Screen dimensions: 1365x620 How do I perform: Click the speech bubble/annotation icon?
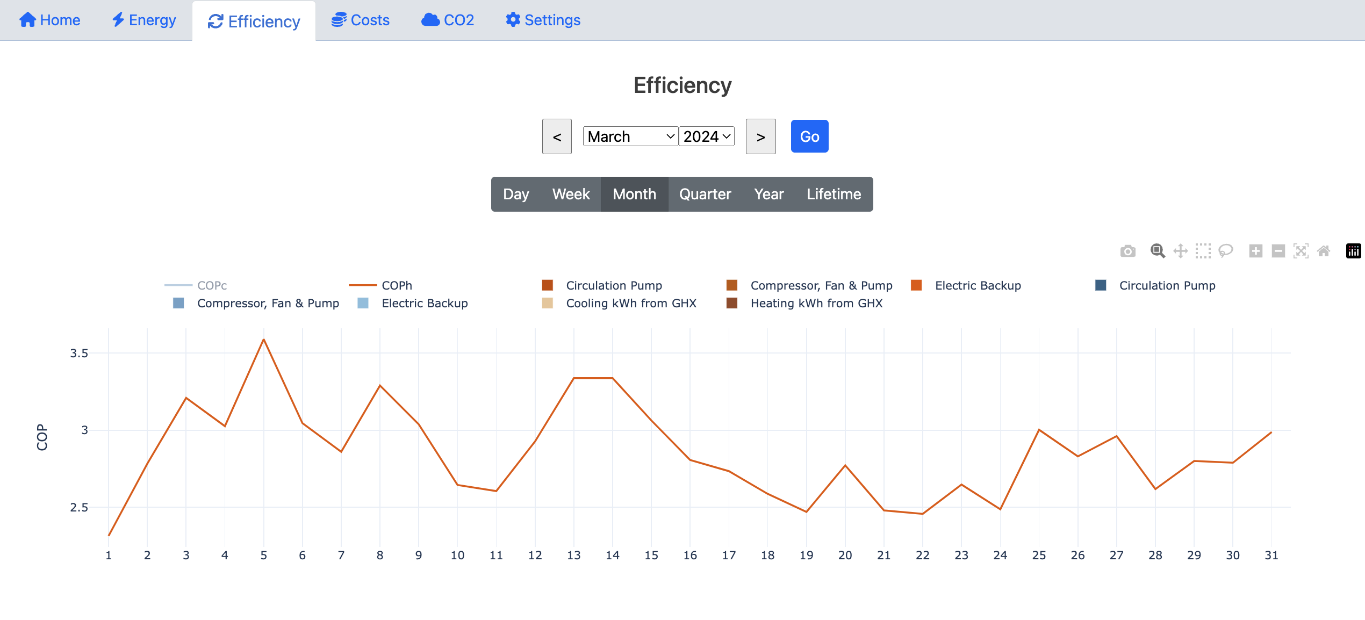click(1225, 253)
